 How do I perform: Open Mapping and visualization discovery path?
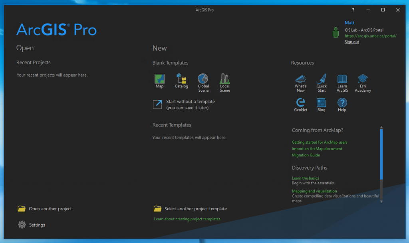point(314,191)
